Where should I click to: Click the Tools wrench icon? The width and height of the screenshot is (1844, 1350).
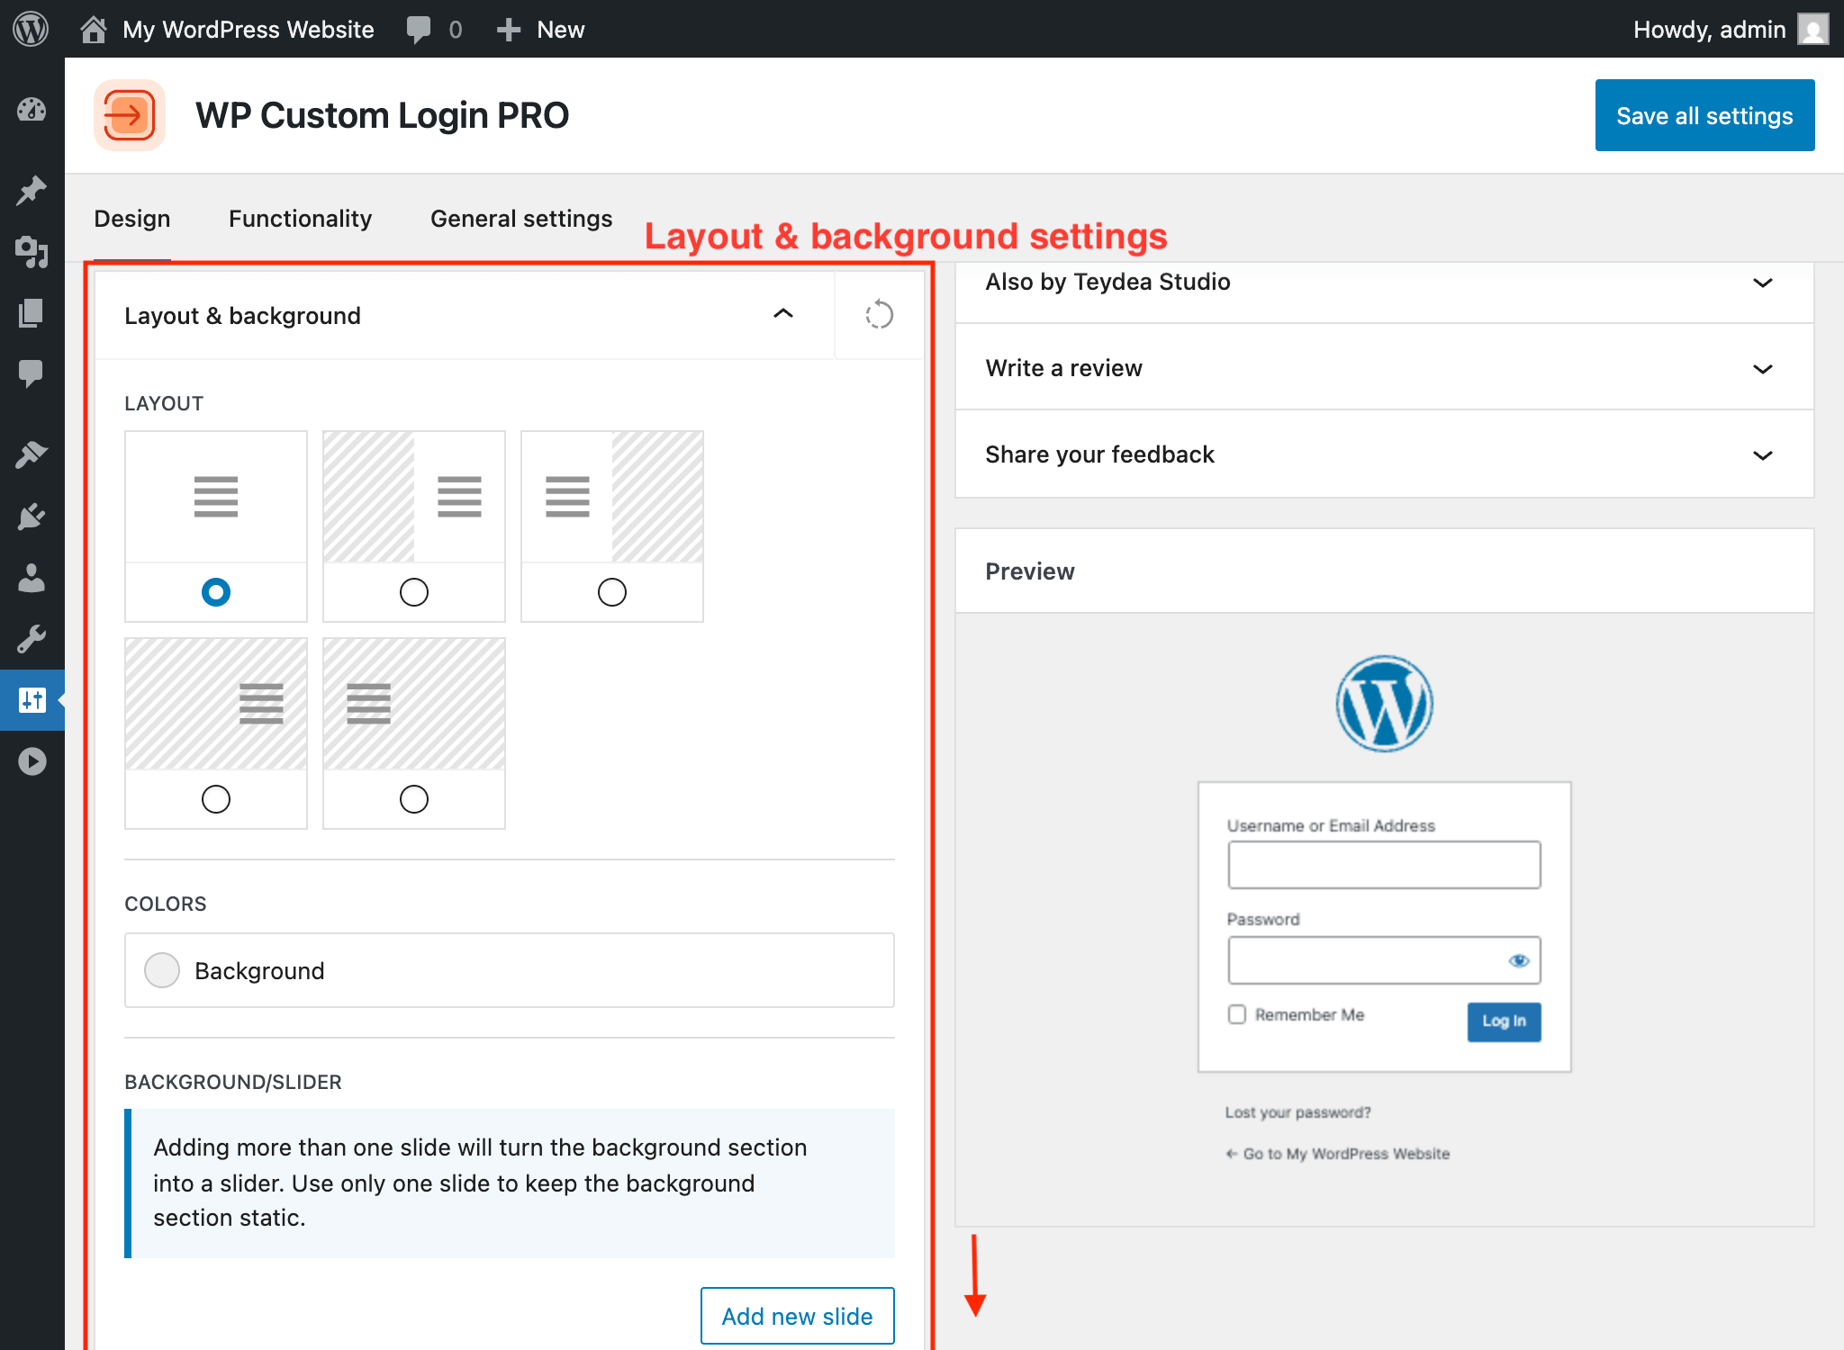[x=32, y=639]
